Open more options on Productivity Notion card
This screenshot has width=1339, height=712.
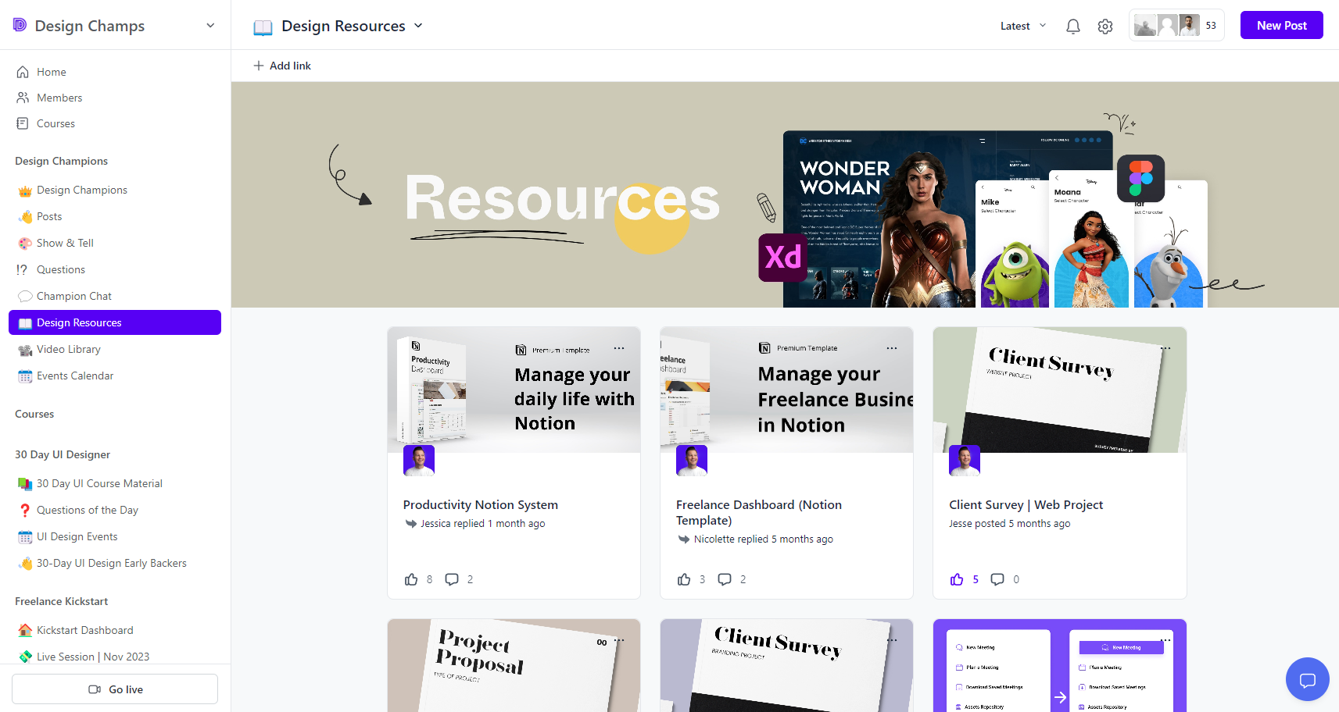619,348
